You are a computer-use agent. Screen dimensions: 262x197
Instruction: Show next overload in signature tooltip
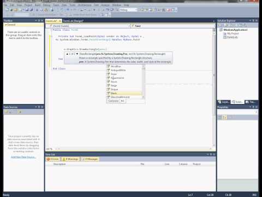(77, 54)
